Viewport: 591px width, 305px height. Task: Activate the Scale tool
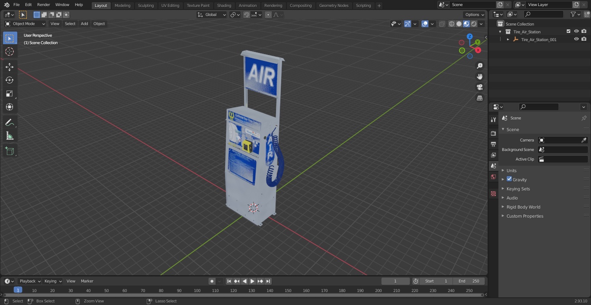[x=10, y=93]
